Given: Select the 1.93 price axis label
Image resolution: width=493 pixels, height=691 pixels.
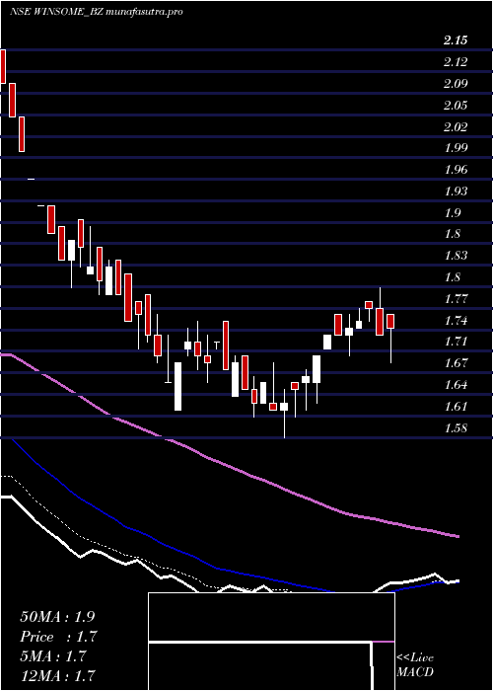Looking at the screenshot, I should tap(456, 192).
